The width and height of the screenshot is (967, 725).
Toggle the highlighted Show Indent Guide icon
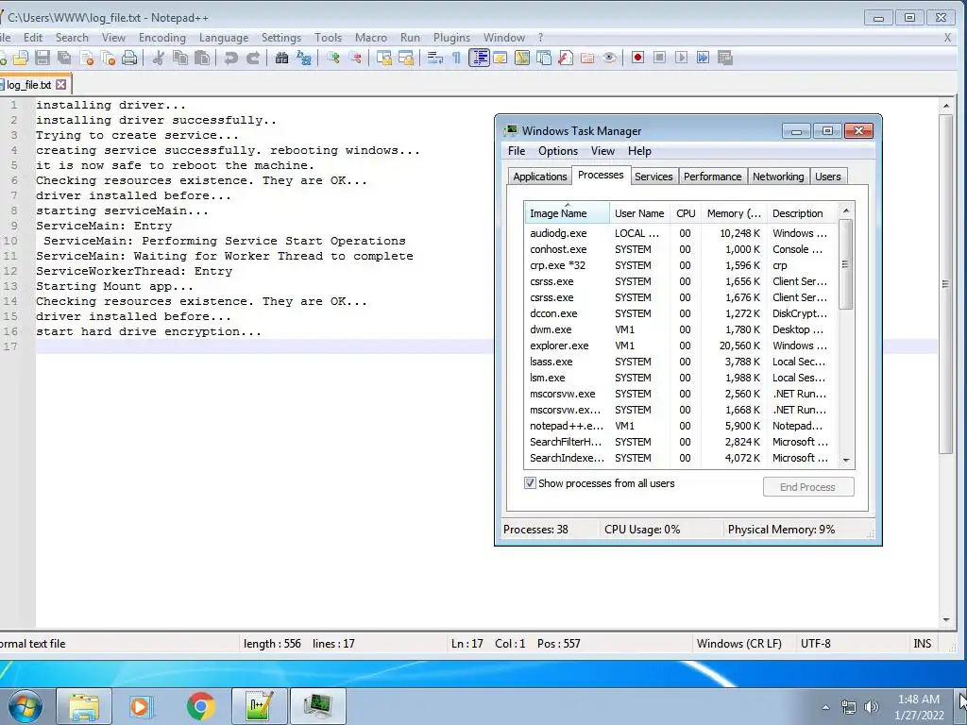coord(479,58)
